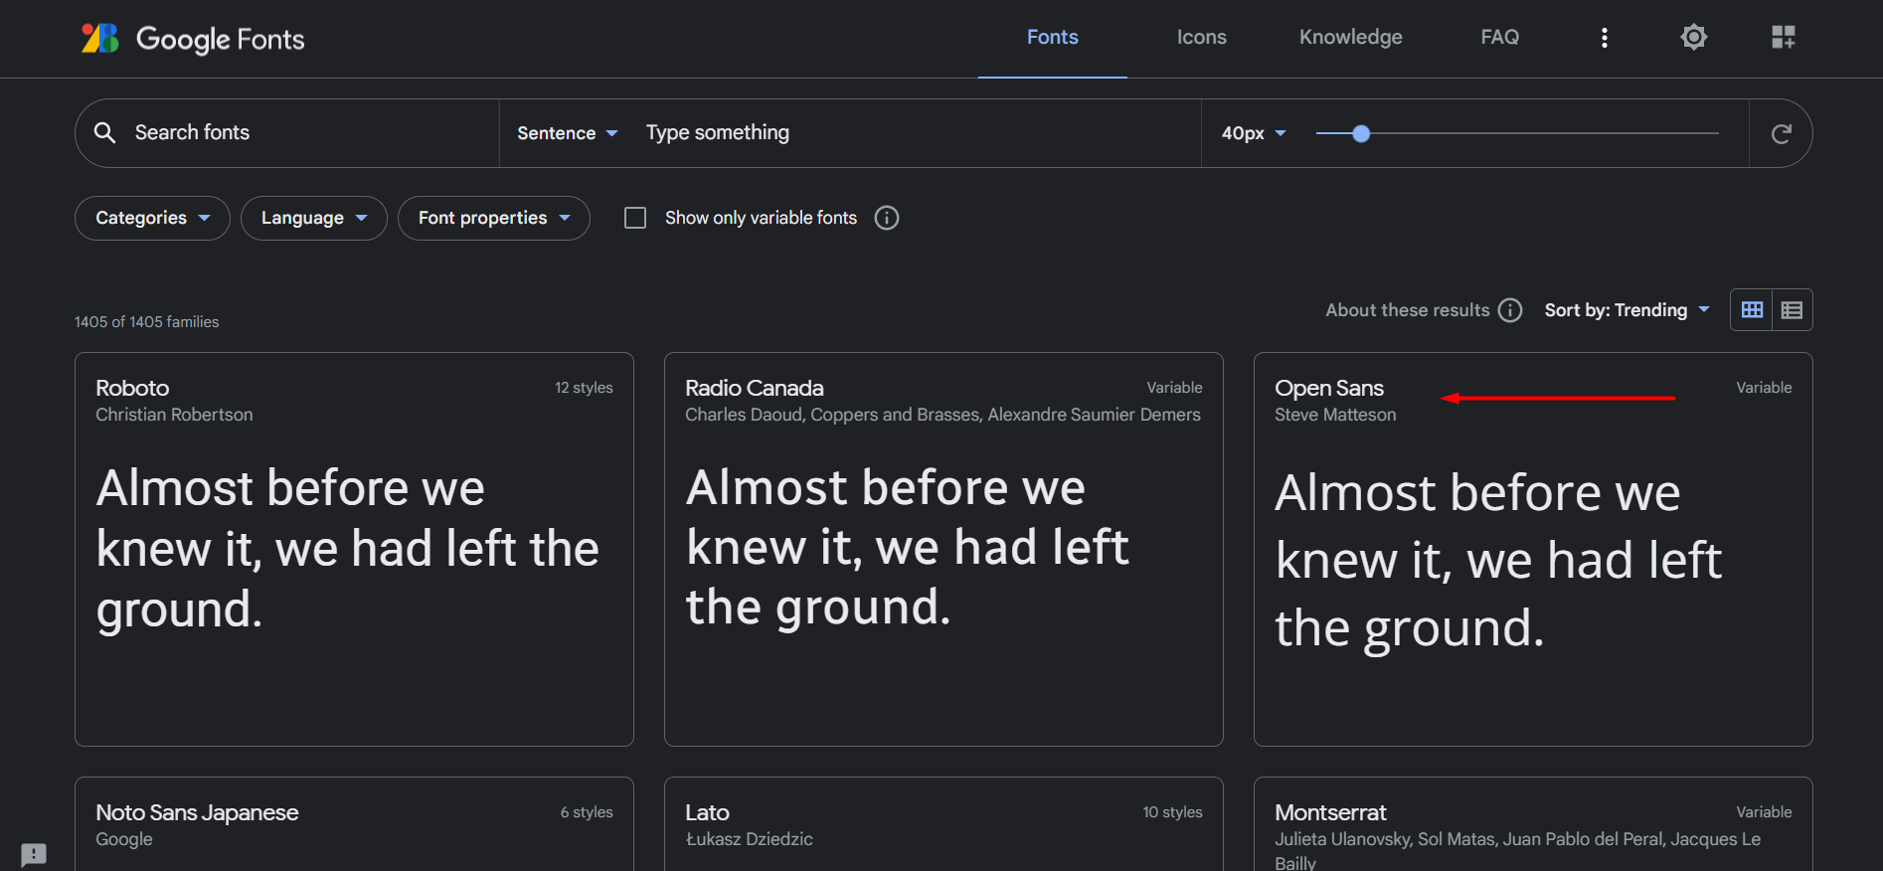Image resolution: width=1883 pixels, height=871 pixels.
Task: Click the Show only variable fonts label
Action: (x=761, y=218)
